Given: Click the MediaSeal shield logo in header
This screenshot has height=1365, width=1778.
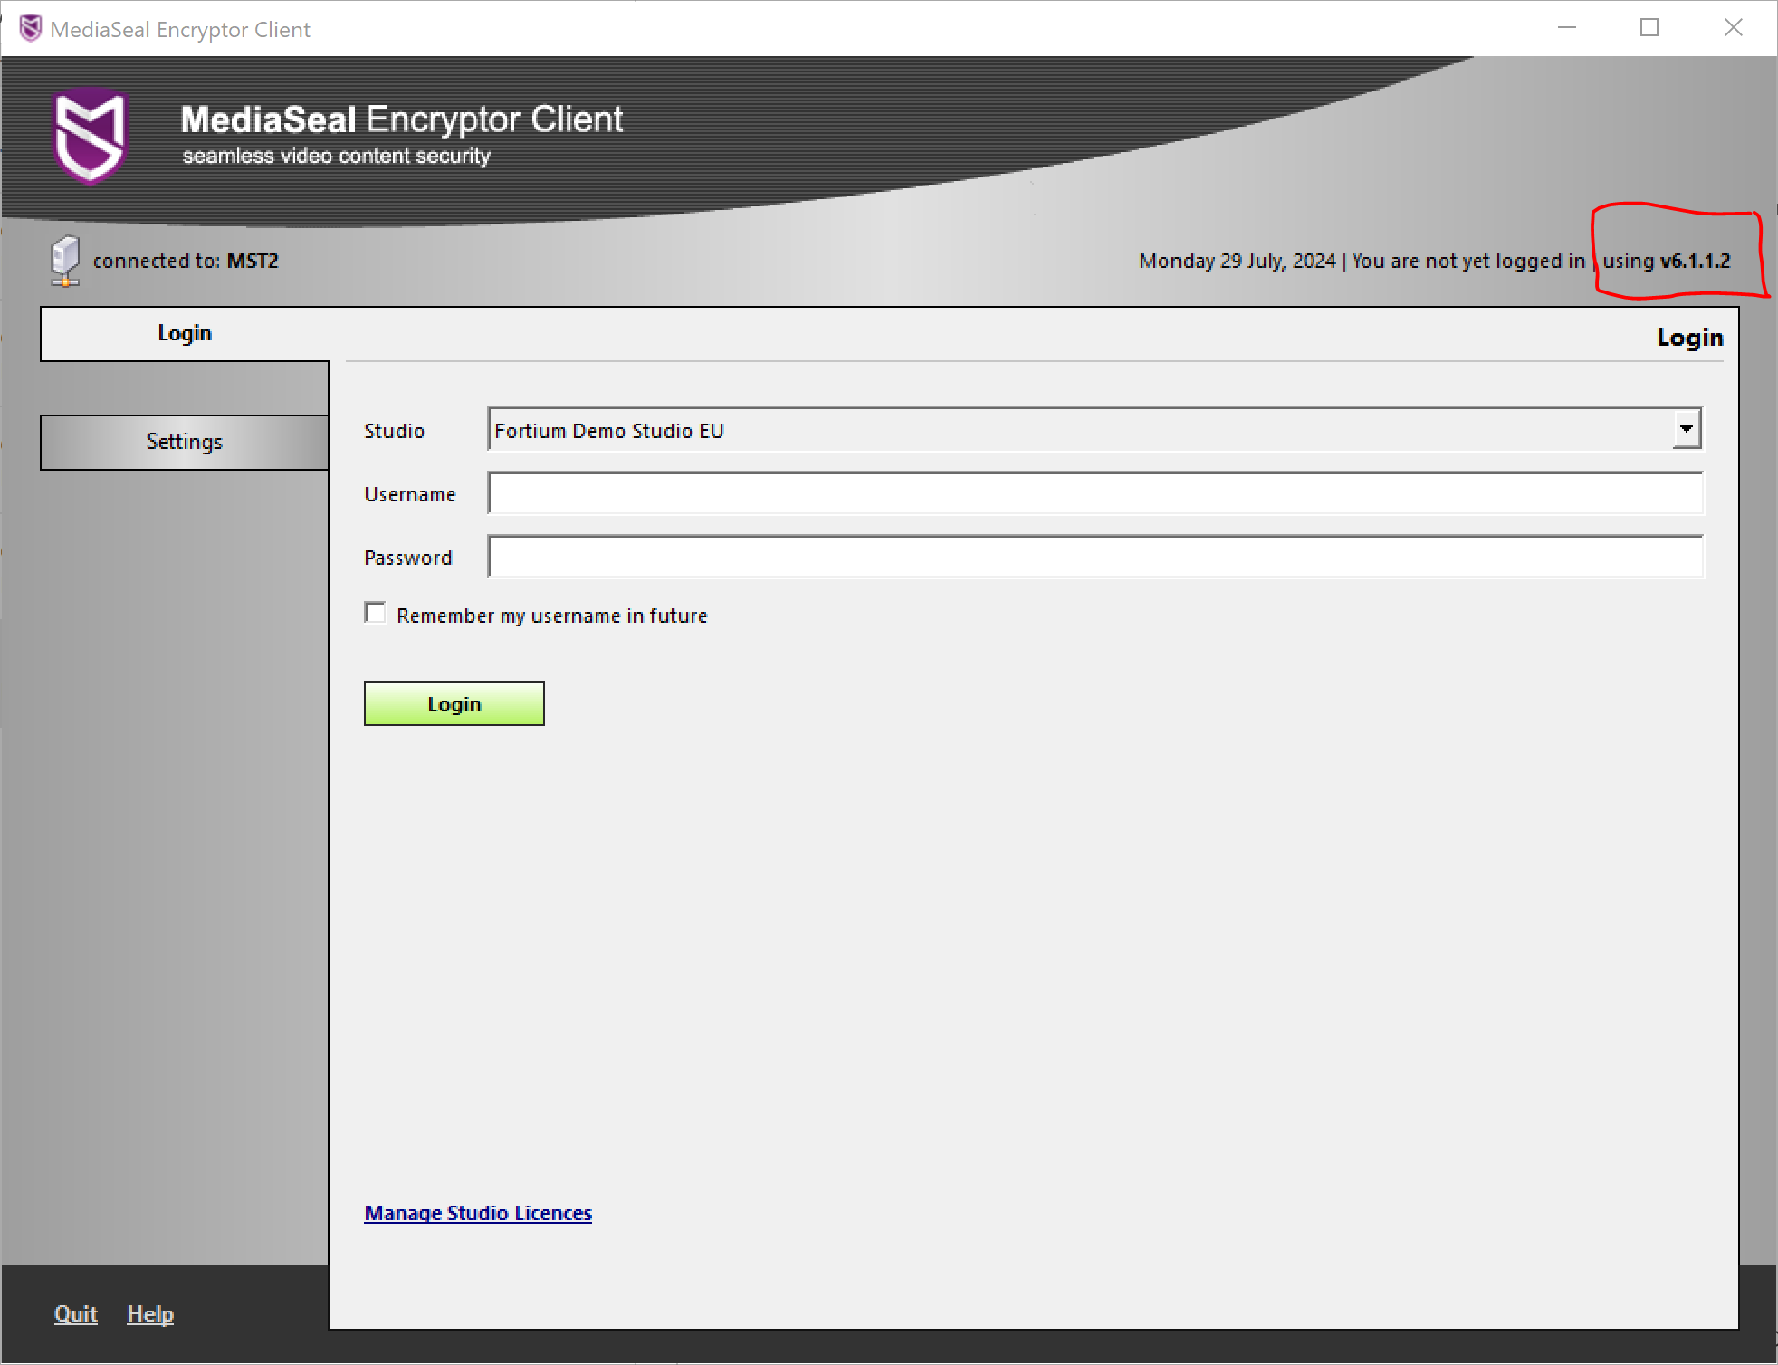Looking at the screenshot, I should 89,136.
